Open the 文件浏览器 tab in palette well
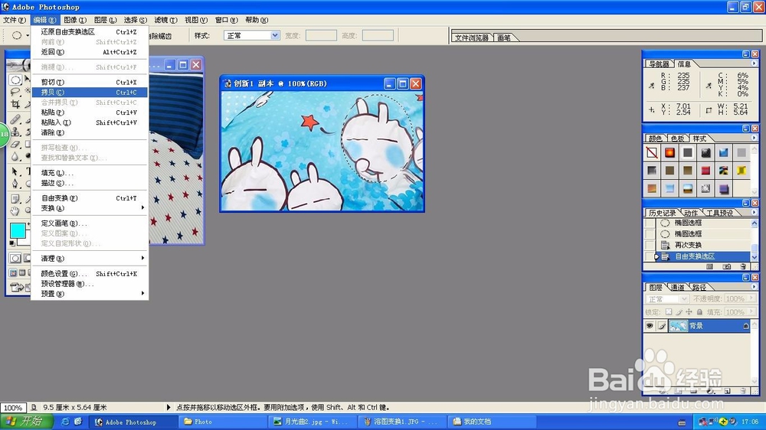 click(x=471, y=37)
